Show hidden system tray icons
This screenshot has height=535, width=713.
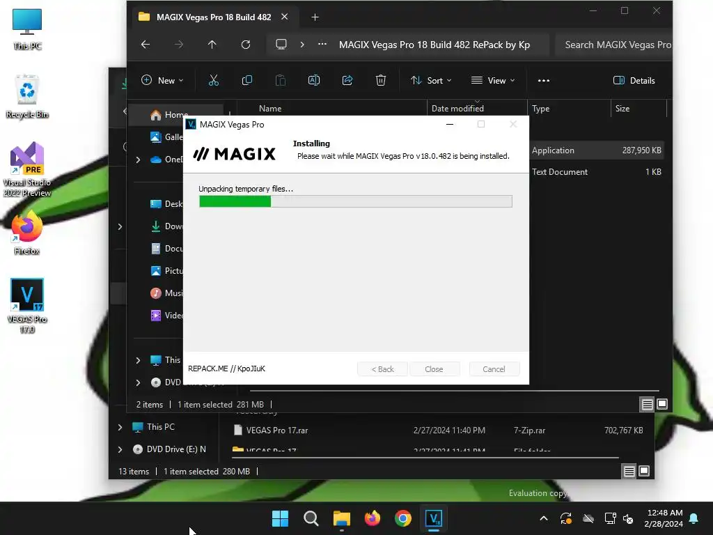(x=543, y=518)
